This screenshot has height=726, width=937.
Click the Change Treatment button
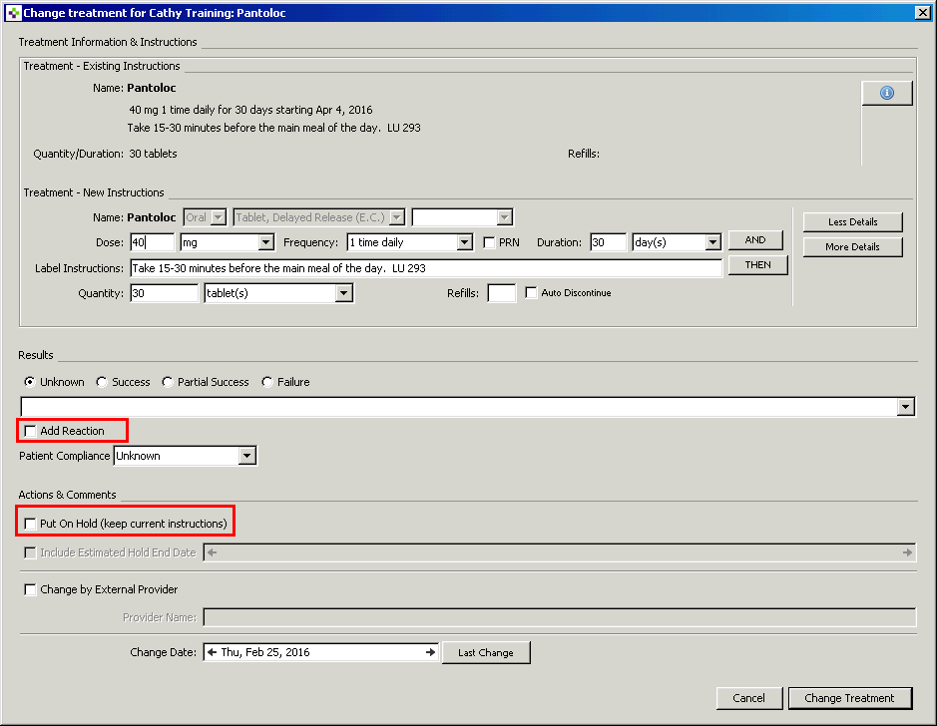[x=850, y=698]
